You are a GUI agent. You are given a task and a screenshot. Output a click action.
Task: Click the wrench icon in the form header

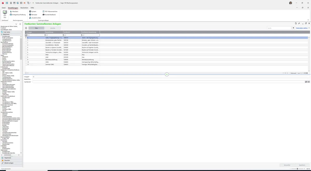click(299, 23)
